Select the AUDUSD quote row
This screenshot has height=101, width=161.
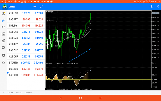coord(26,13)
